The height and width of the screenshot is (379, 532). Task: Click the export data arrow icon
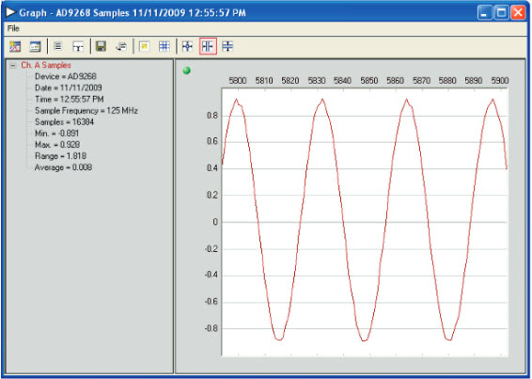121,46
